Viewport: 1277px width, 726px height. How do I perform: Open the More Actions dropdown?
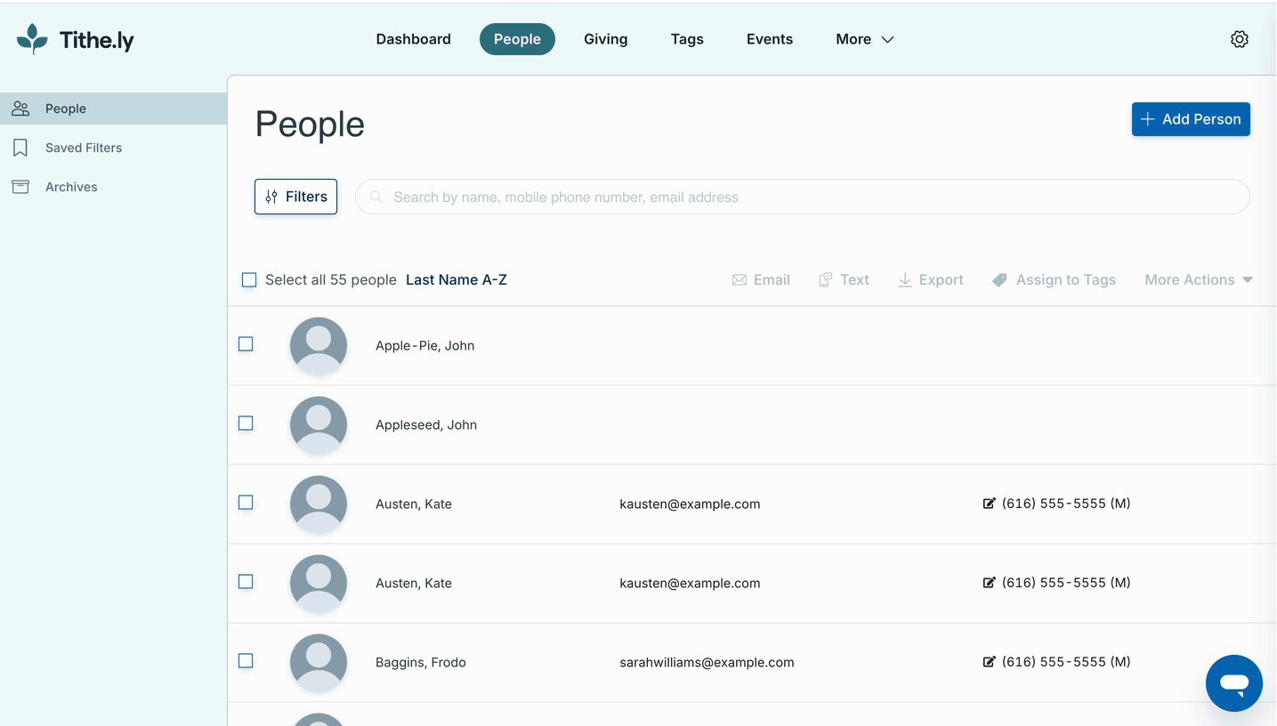pos(1199,280)
